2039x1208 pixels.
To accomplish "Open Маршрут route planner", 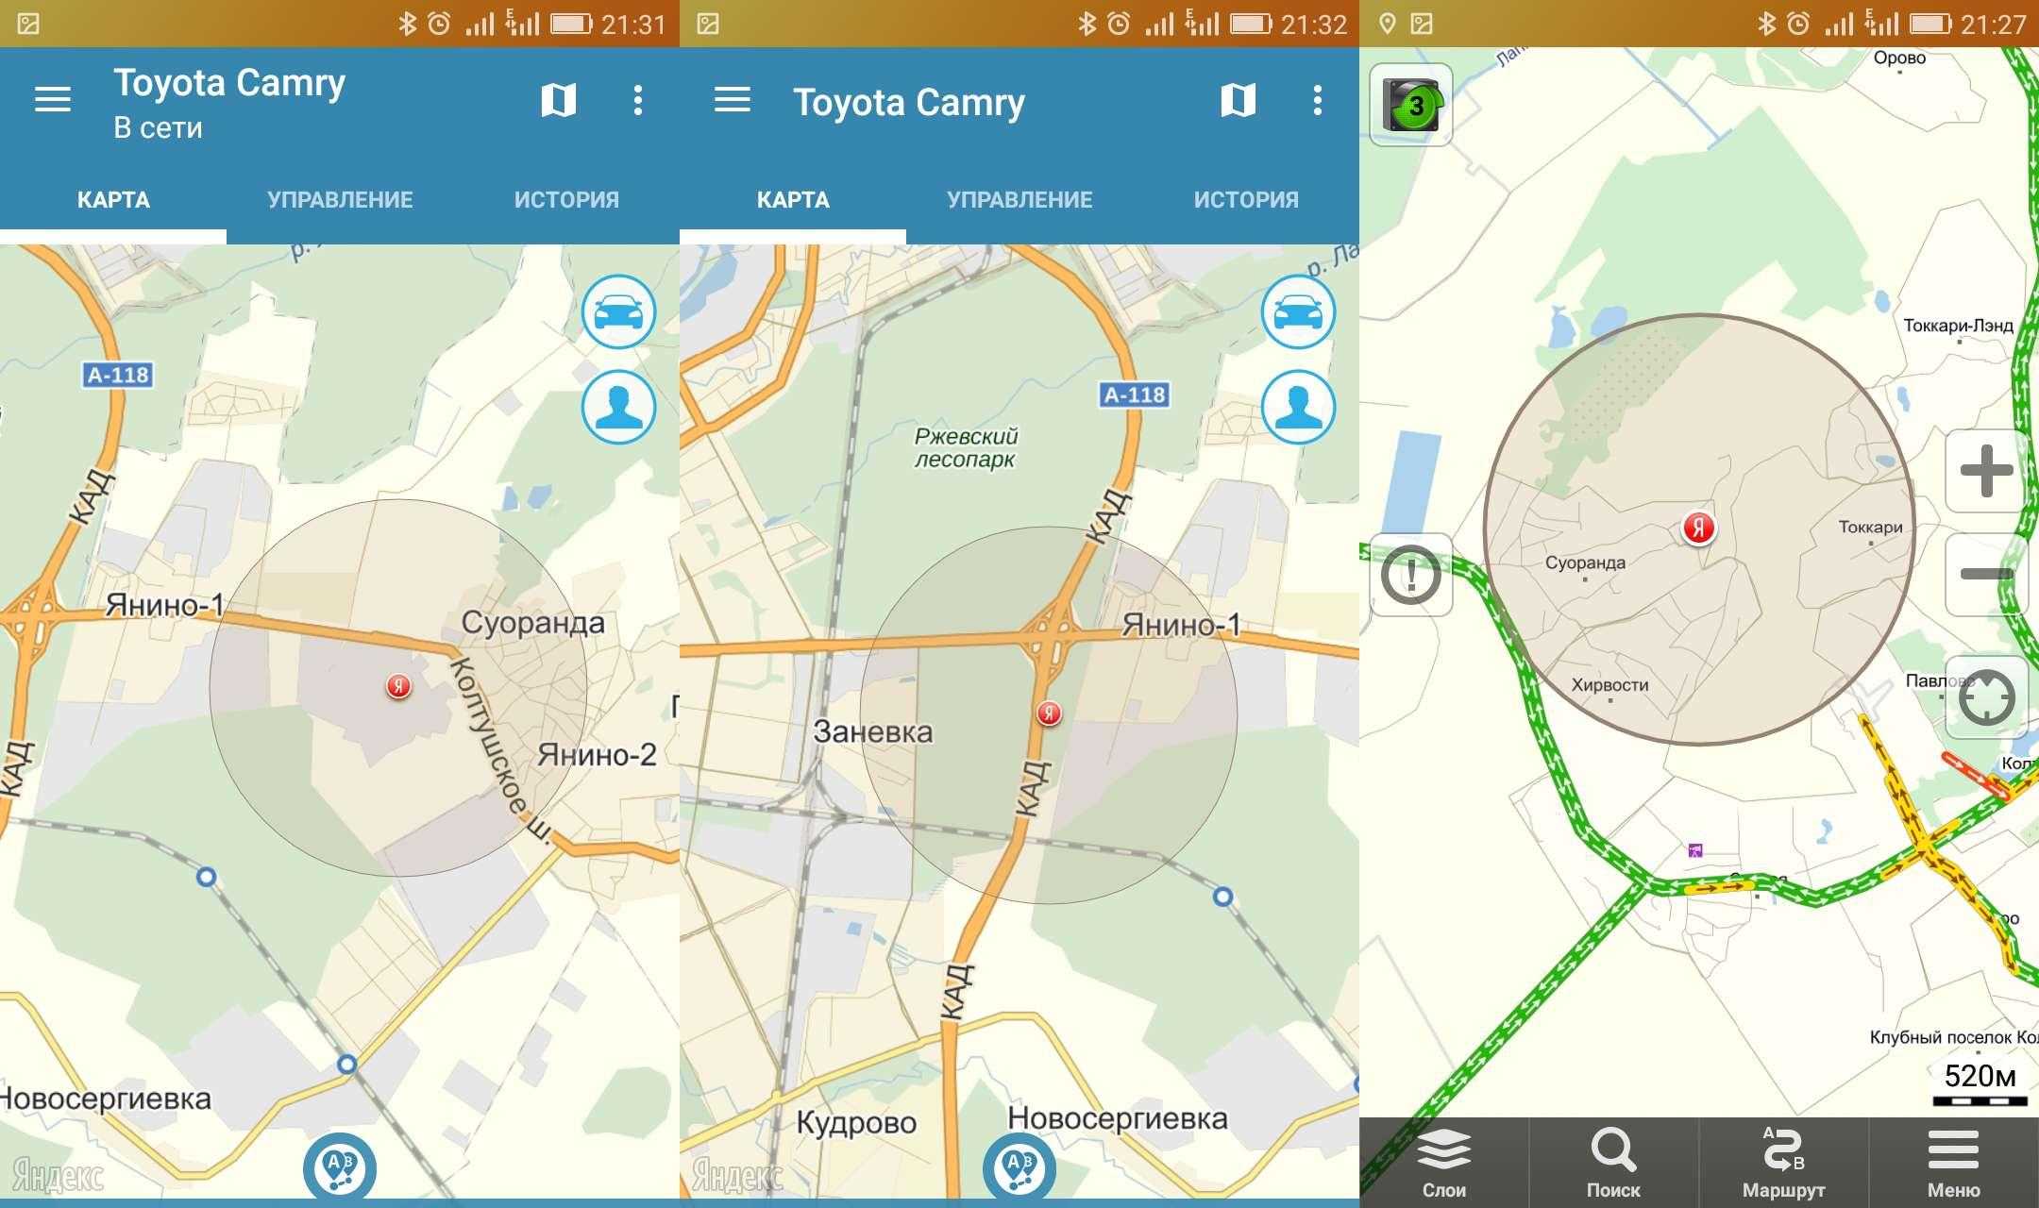I will click(x=1784, y=1163).
